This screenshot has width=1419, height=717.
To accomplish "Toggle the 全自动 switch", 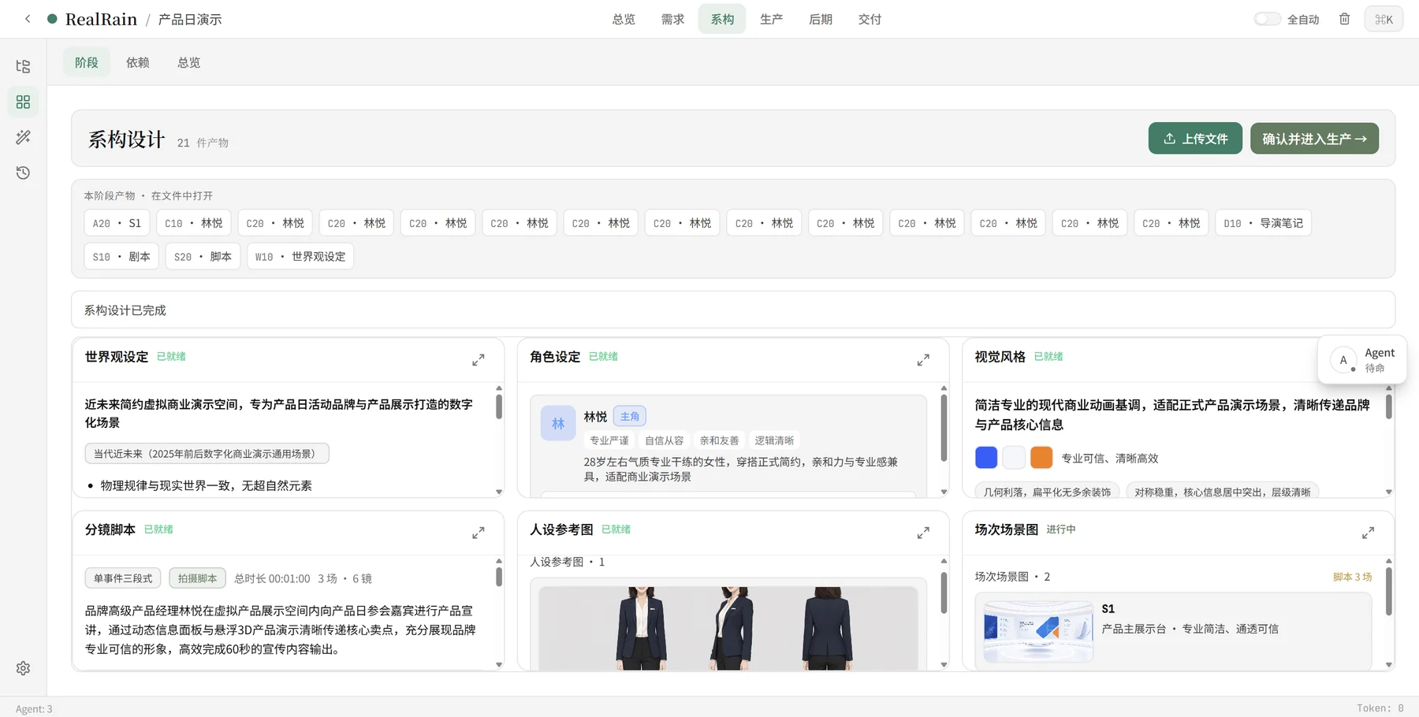I will coord(1267,19).
